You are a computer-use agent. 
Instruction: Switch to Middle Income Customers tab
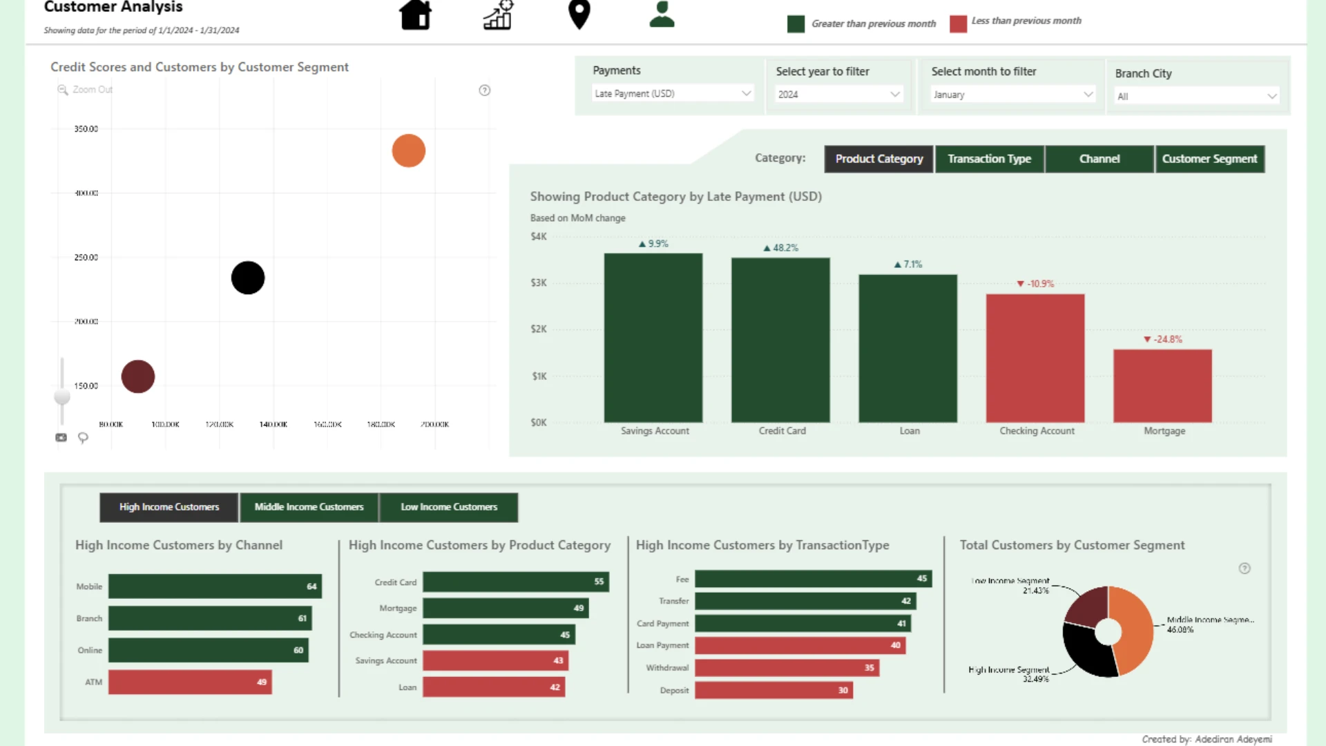(309, 507)
